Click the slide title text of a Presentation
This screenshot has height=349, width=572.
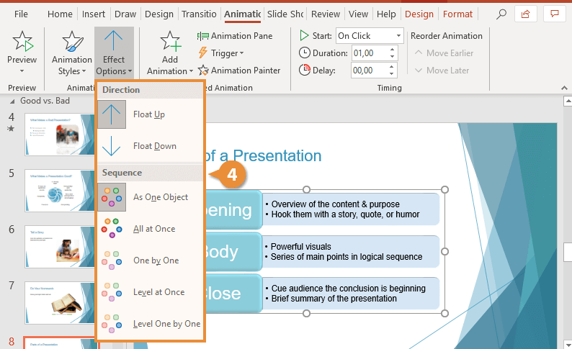pos(264,156)
